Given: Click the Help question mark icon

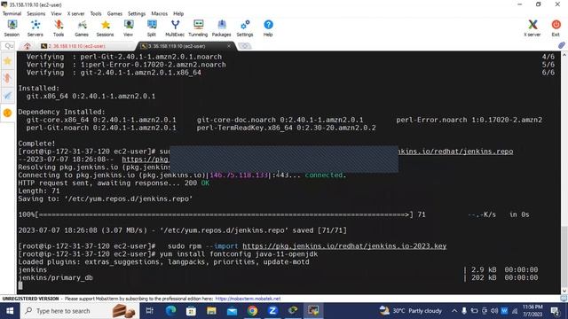Looking at the screenshot, I should click(x=268, y=27).
